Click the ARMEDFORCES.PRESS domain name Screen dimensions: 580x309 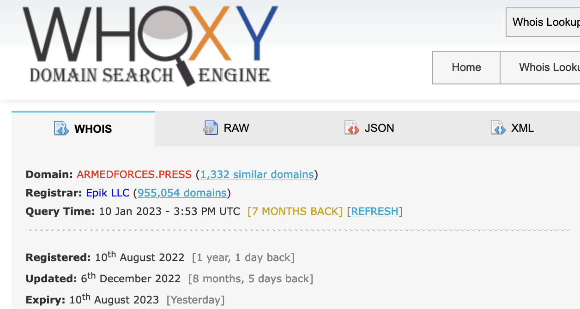(x=134, y=174)
